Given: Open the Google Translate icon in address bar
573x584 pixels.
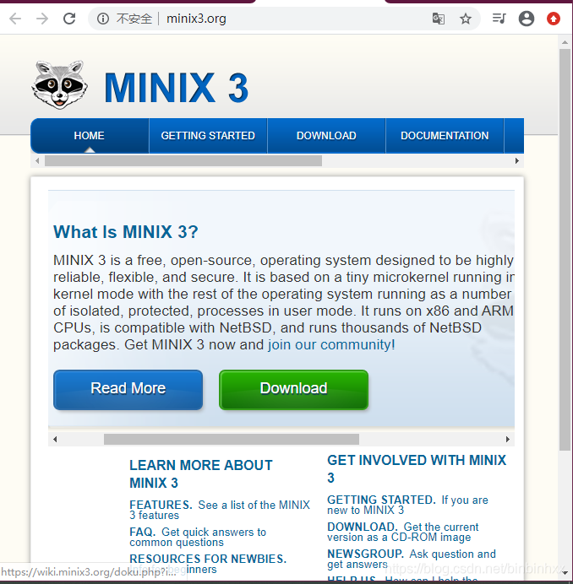Looking at the screenshot, I should point(438,19).
